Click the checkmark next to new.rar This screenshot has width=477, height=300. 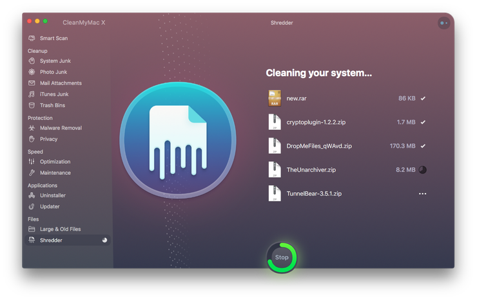click(x=423, y=98)
